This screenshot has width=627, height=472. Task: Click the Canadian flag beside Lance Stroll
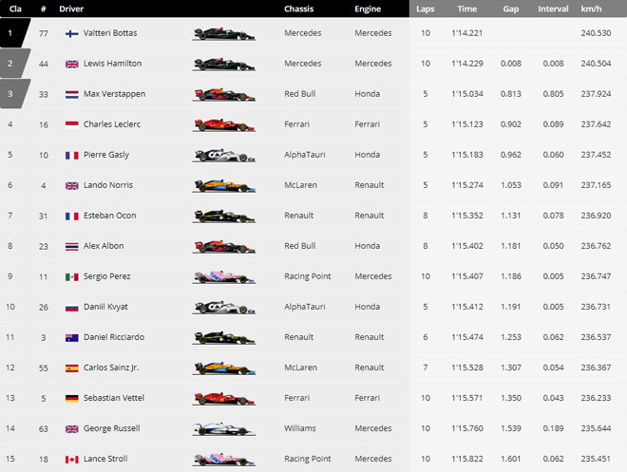coord(71,459)
